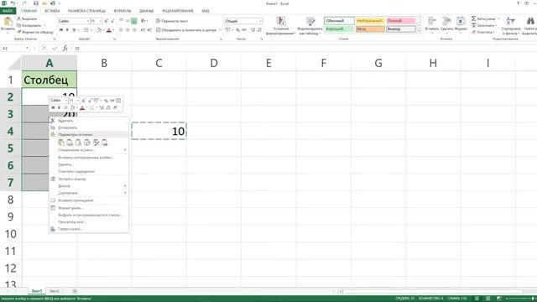Screen dimensions: 537x302
Task: Click the ribbon fill color bucket icon
Action: point(99,30)
